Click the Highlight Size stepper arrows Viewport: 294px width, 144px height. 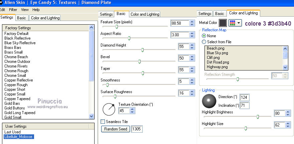pos(288,125)
